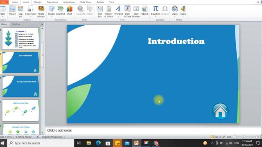Click the taskbar search box
Image resolution: width=262 pixels, height=147 pixels.
tap(41, 143)
